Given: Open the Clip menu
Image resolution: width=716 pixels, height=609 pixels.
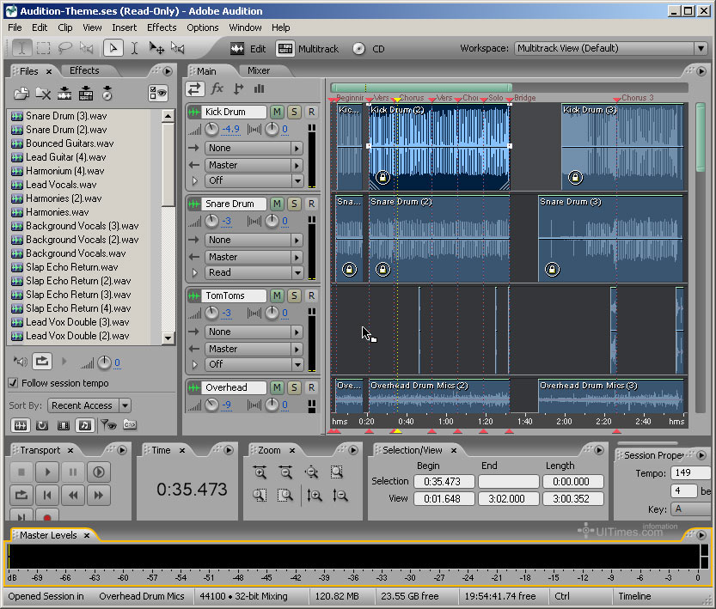Looking at the screenshot, I should click(64, 27).
